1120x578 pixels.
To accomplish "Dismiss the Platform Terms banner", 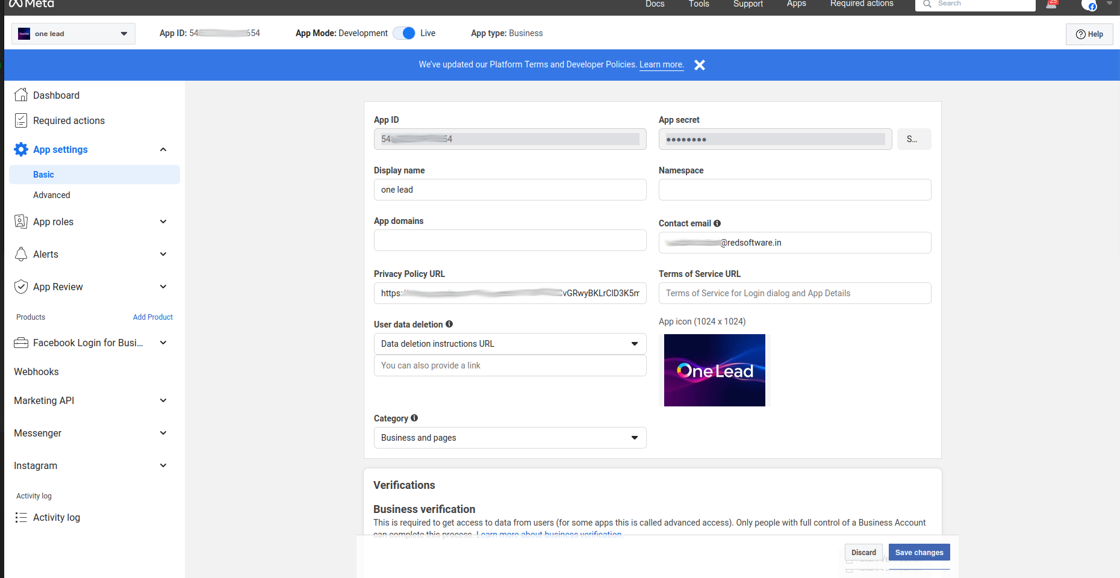I will 699,65.
